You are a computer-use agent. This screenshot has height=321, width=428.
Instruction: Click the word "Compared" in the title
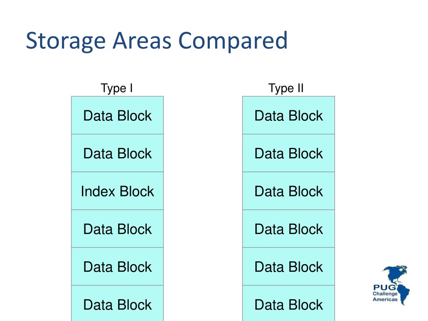pyautogui.click(x=233, y=41)
